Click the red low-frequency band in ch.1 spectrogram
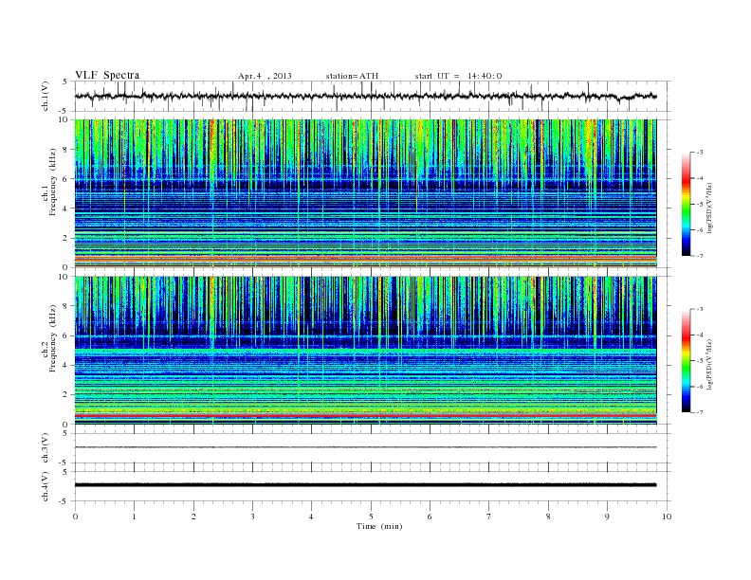The image size is (751, 580). tap(365, 259)
